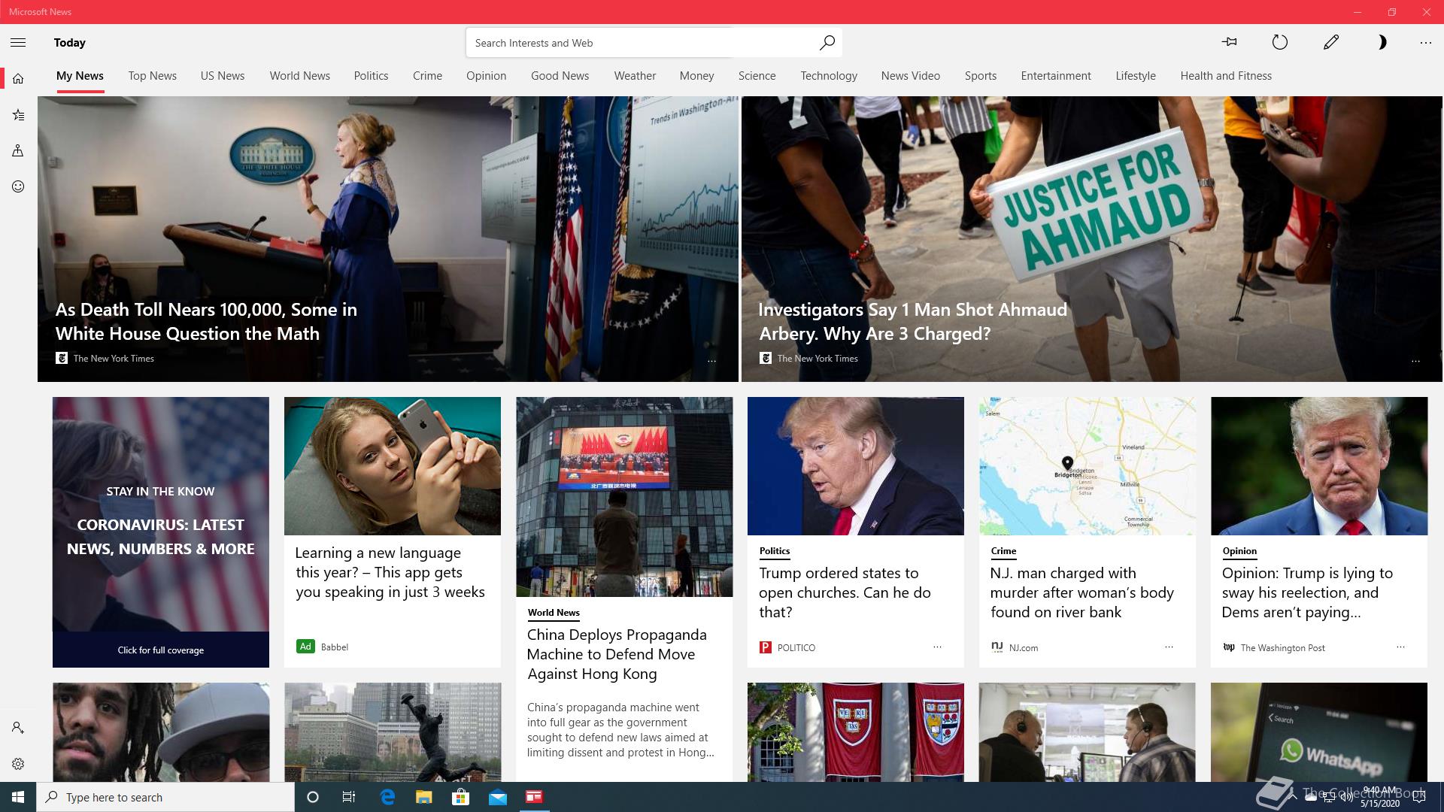Open the account sign-in icon in sidebar
The image size is (1444, 812).
pyautogui.click(x=18, y=728)
